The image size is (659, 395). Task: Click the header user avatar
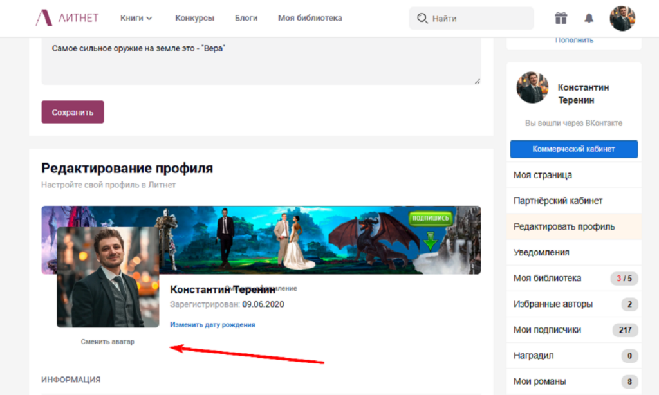tap(622, 18)
